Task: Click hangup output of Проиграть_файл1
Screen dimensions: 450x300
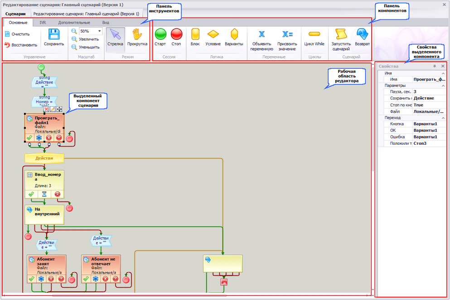Action: pyautogui.click(x=59, y=138)
